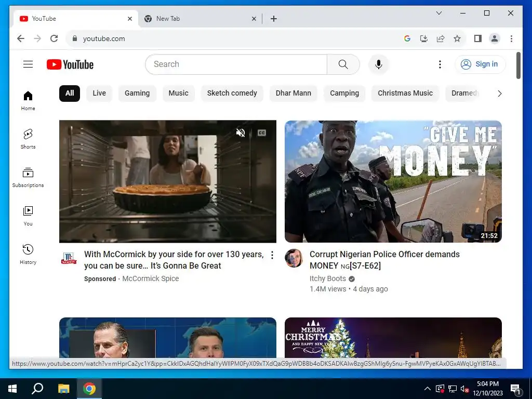Select the Music filter chip

(179, 94)
